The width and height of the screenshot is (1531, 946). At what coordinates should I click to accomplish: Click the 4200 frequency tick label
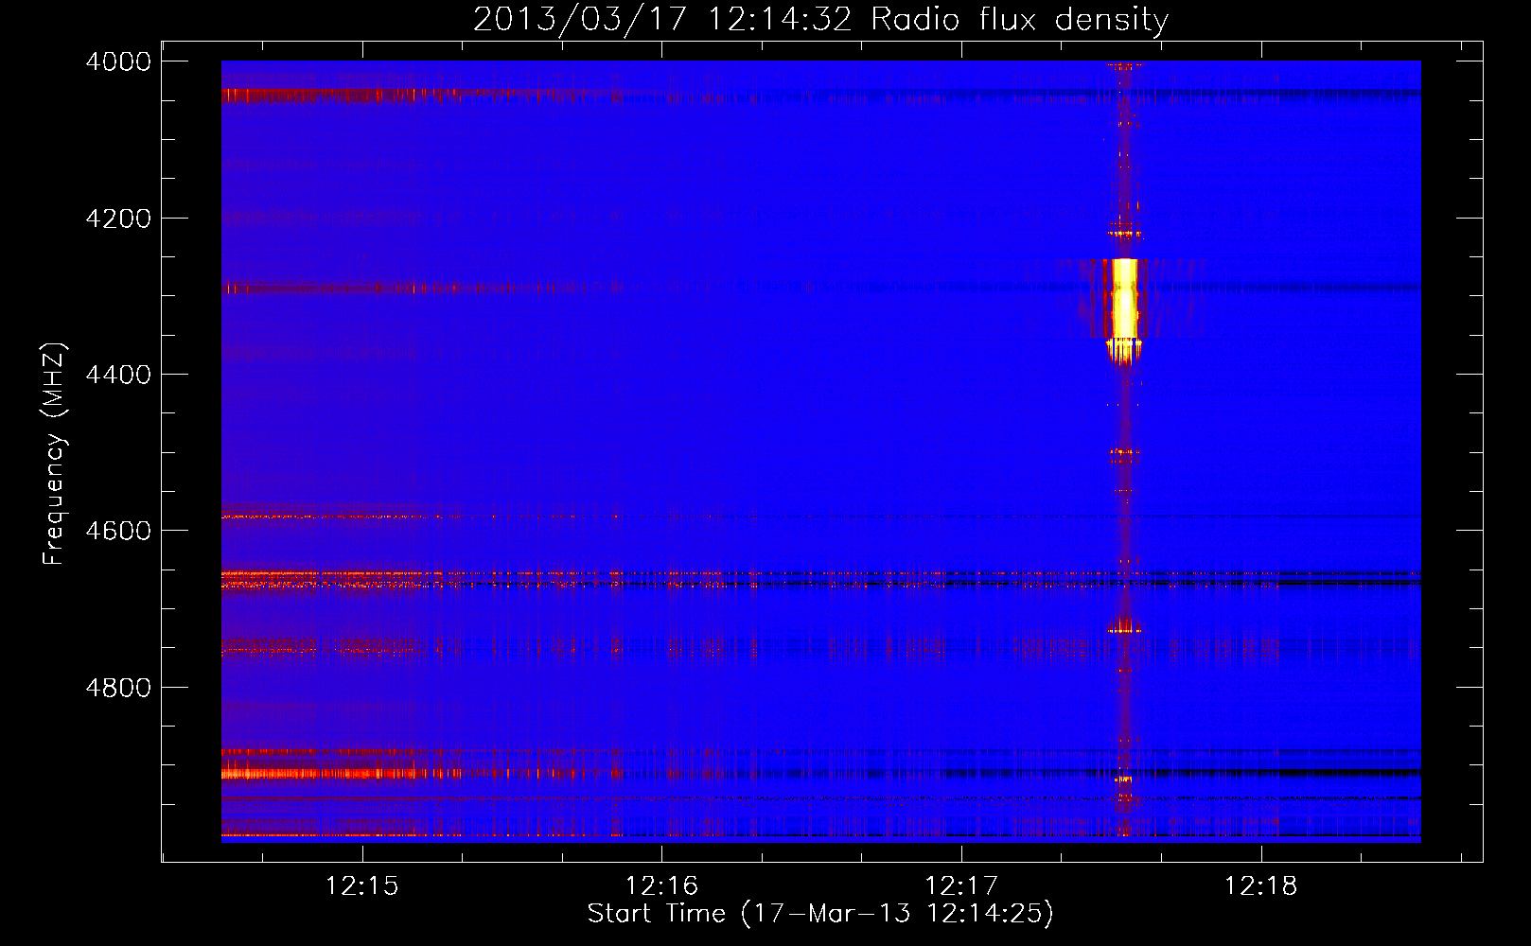118,219
